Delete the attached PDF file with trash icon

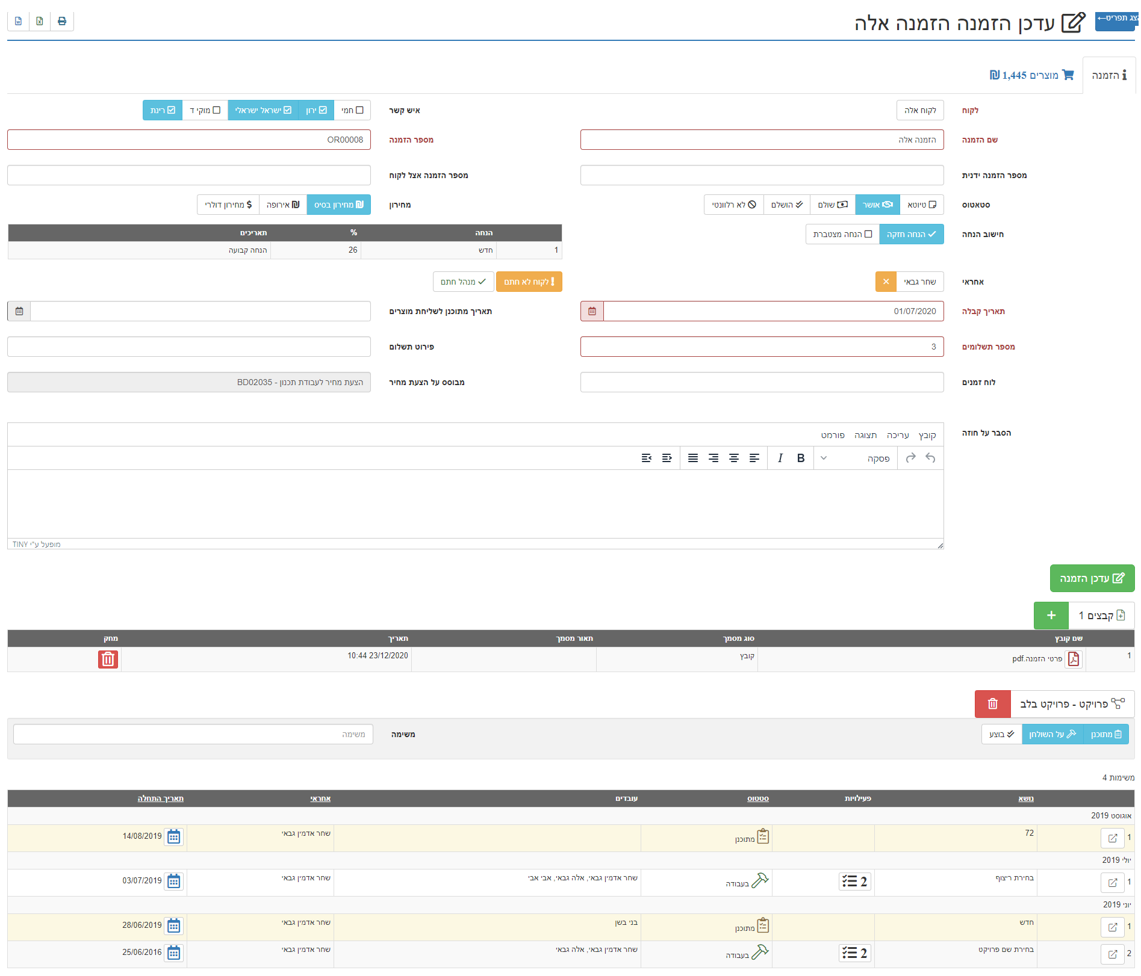(108, 659)
